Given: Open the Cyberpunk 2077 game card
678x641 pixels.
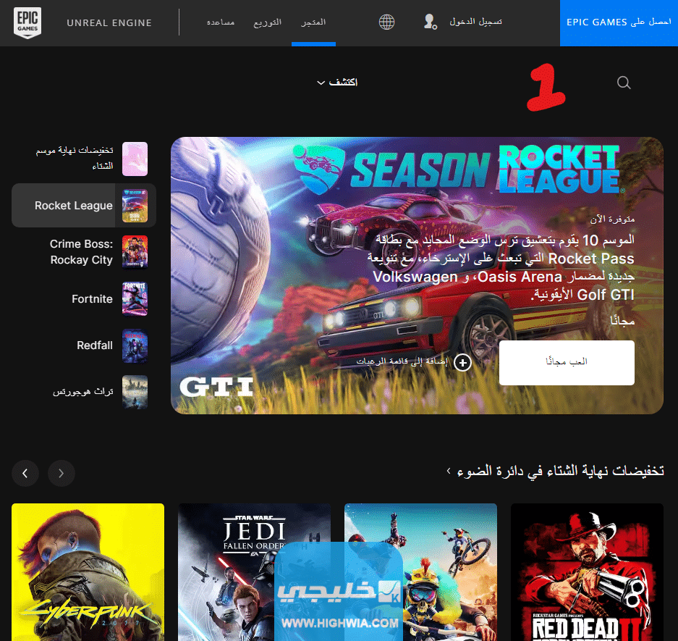Looking at the screenshot, I should (x=88, y=571).
